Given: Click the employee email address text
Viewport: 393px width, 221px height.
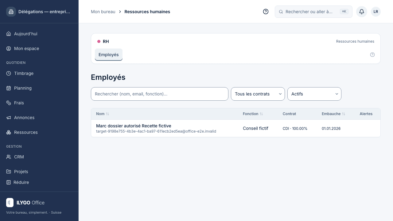Looking at the screenshot, I should click(x=156, y=131).
